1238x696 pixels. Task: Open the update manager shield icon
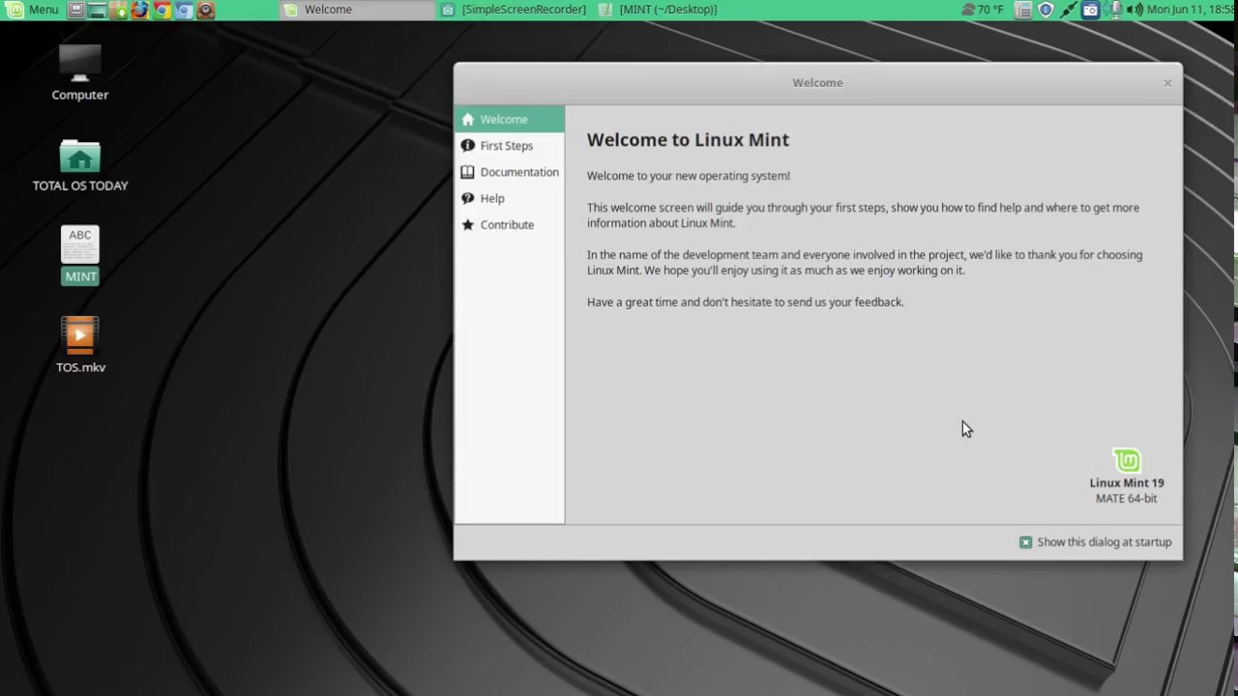point(1046,10)
